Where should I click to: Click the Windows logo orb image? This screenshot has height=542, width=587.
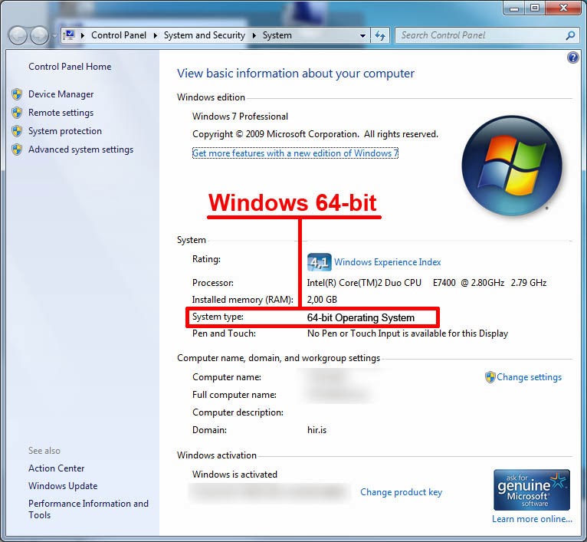pyautogui.click(x=512, y=166)
